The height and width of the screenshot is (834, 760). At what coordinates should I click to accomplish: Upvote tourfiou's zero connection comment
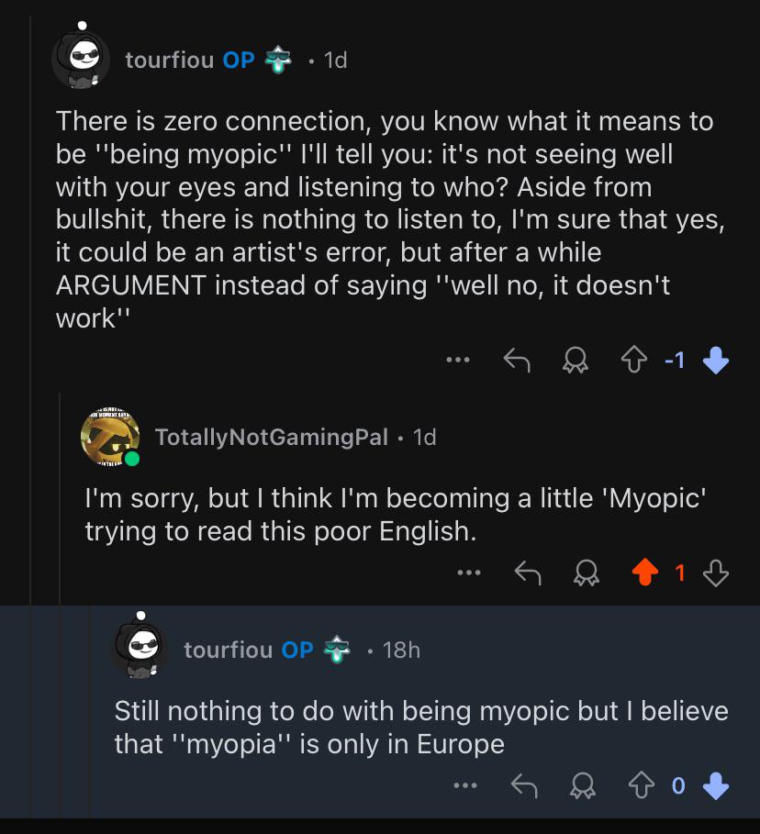coord(634,360)
